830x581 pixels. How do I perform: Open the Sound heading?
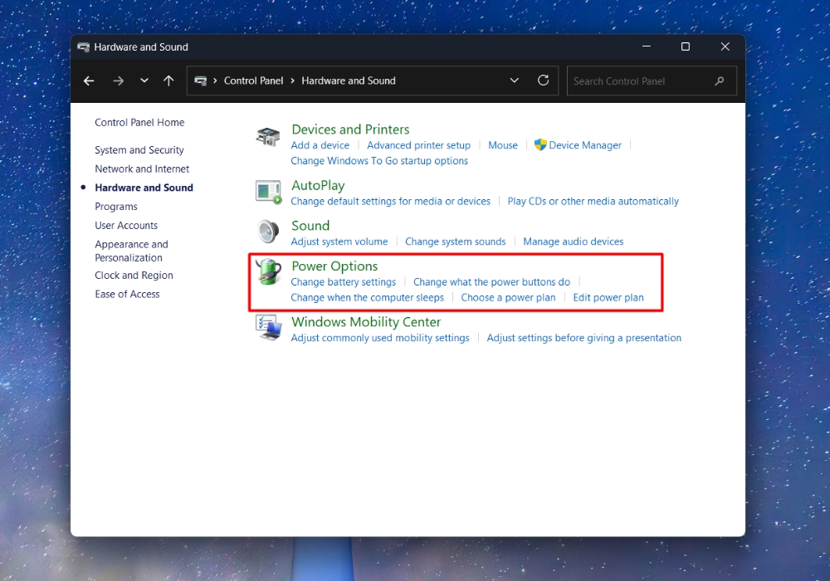pos(310,226)
